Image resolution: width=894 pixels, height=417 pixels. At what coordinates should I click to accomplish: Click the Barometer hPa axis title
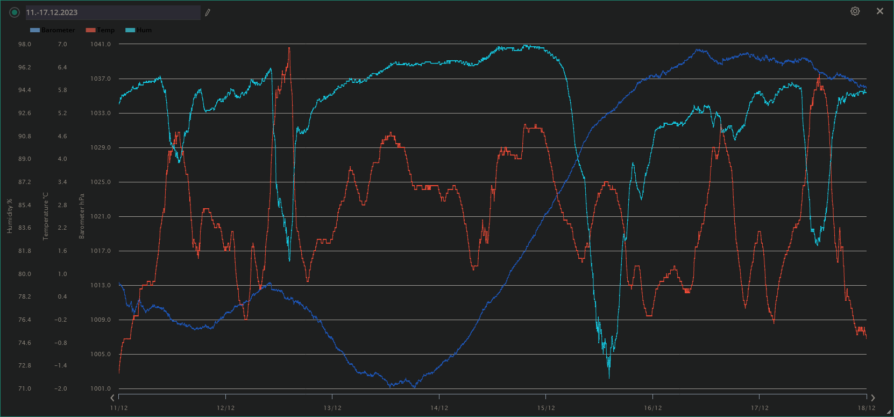[82, 216]
